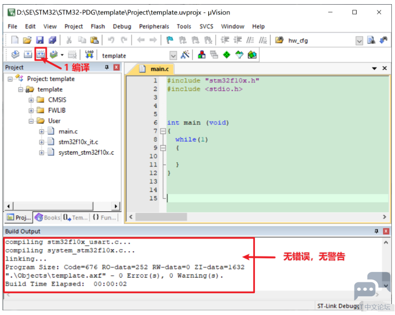The height and width of the screenshot is (315, 395).
Task: Download to flash with the LOAD icon
Action: tap(89, 54)
